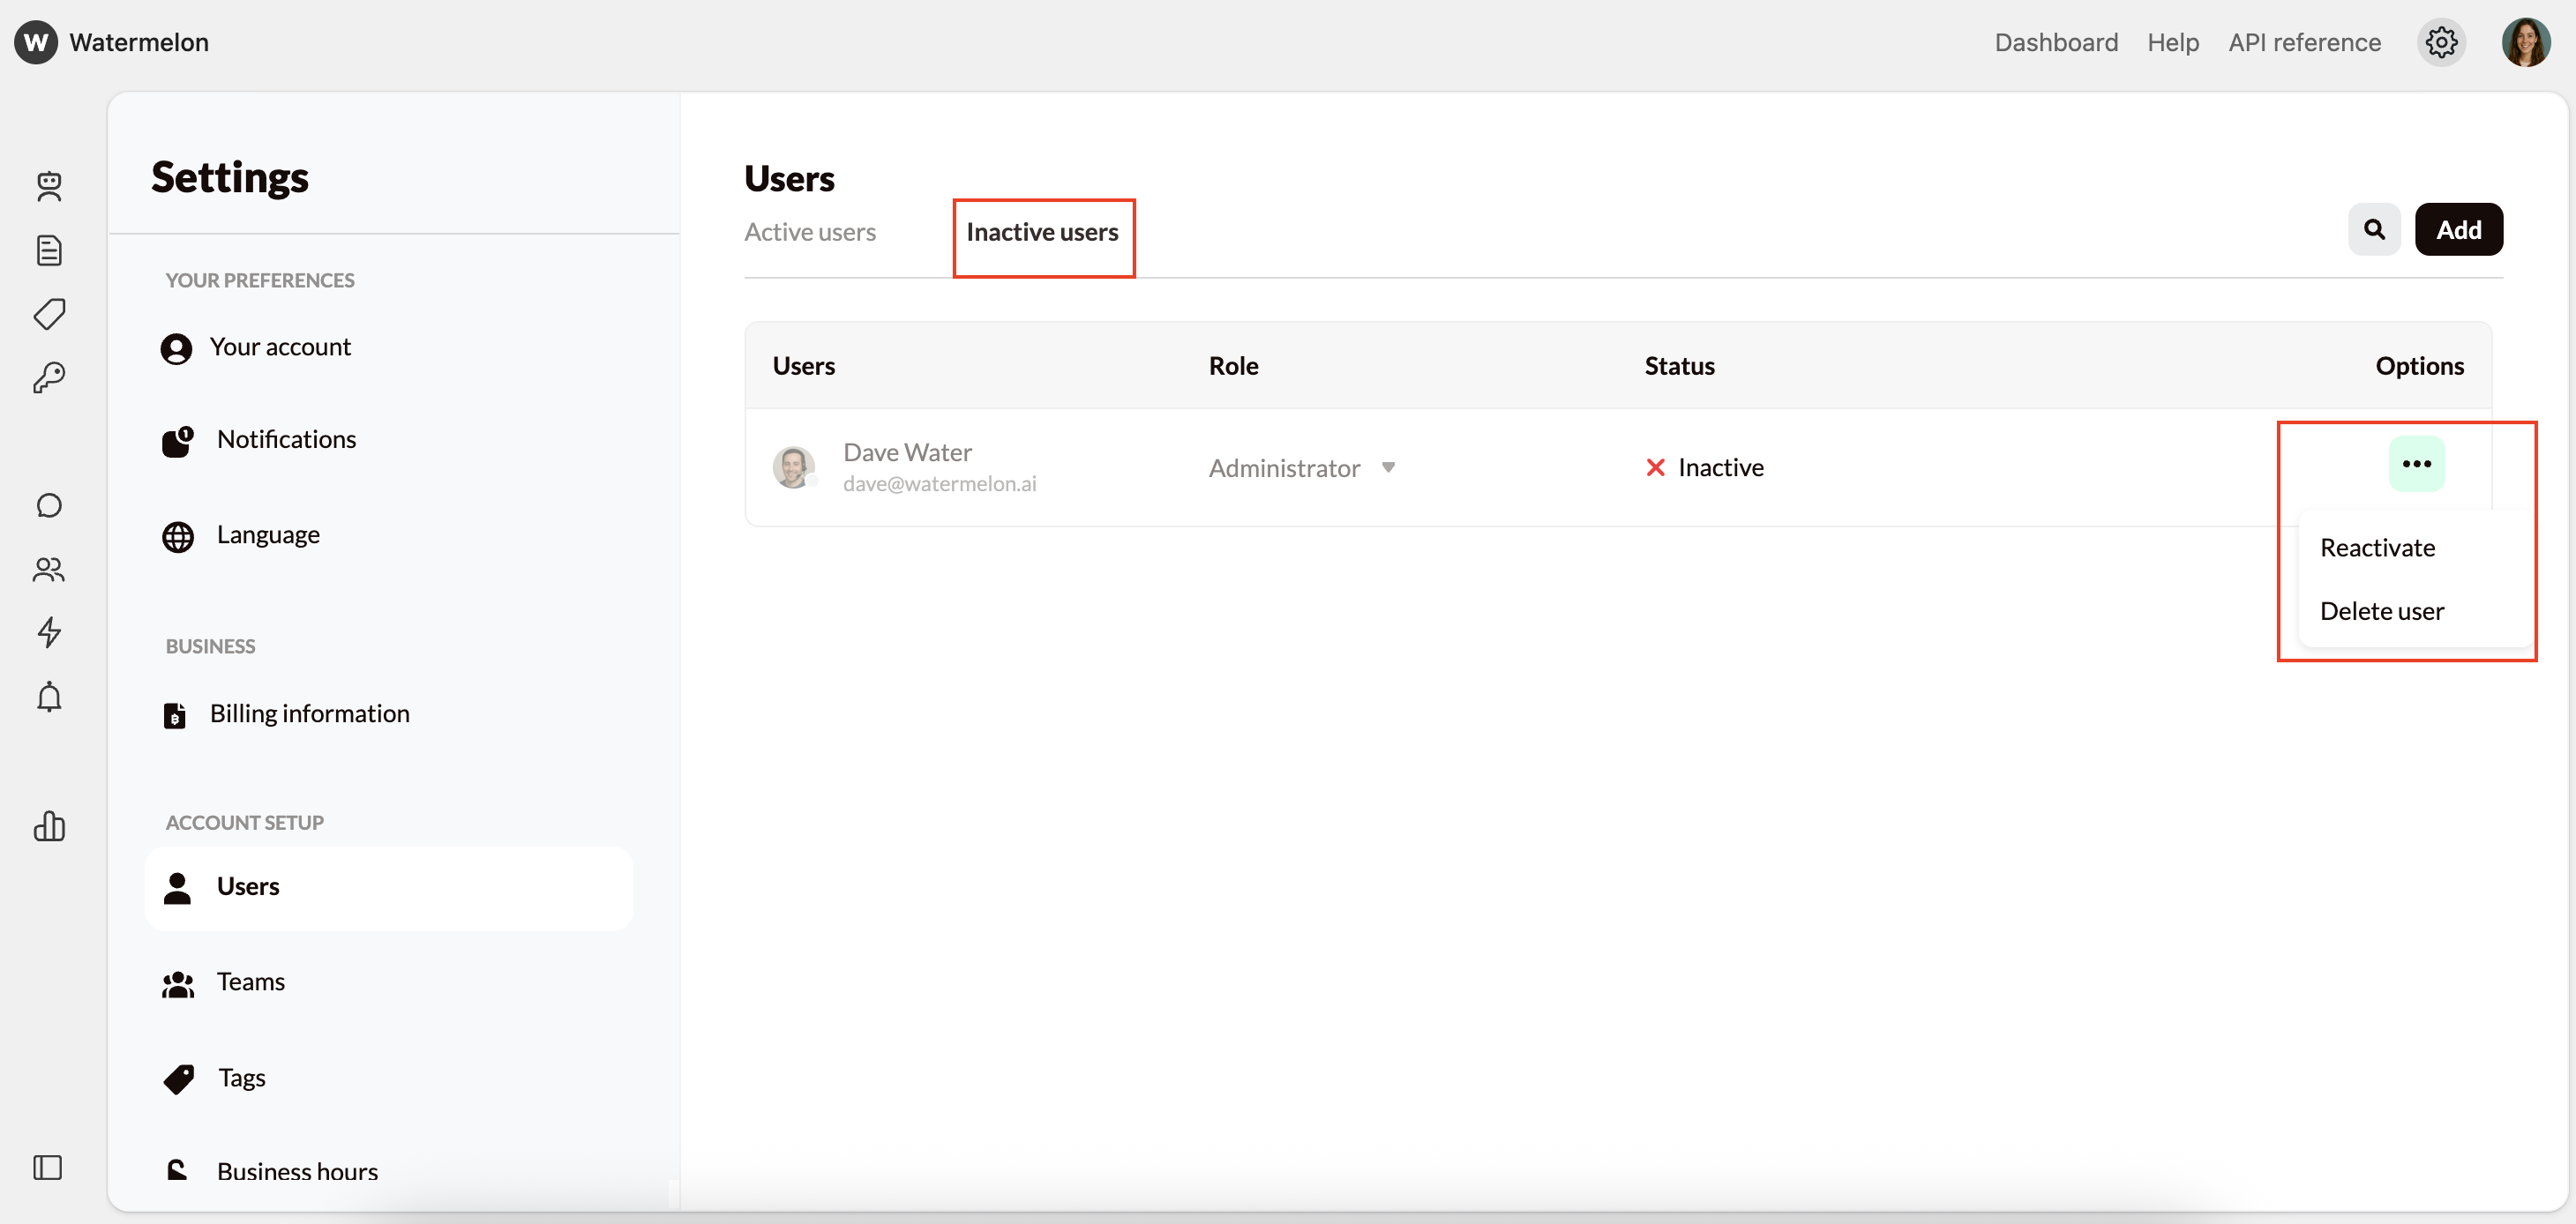The height and width of the screenshot is (1224, 2576).
Task: Open the API reference link
Action: pos(2304,42)
